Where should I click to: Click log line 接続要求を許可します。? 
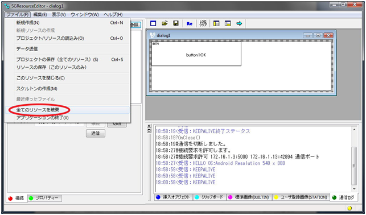click(194, 150)
